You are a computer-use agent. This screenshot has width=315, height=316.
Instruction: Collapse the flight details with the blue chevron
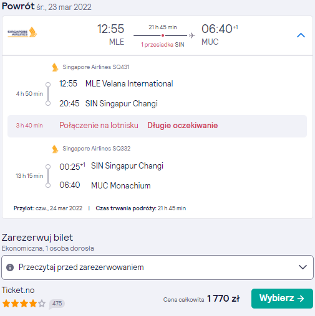click(x=301, y=35)
